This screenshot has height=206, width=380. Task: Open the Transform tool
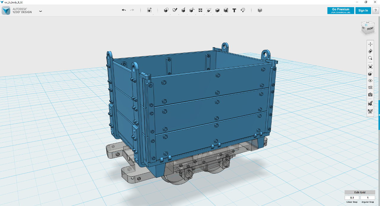(149, 10)
